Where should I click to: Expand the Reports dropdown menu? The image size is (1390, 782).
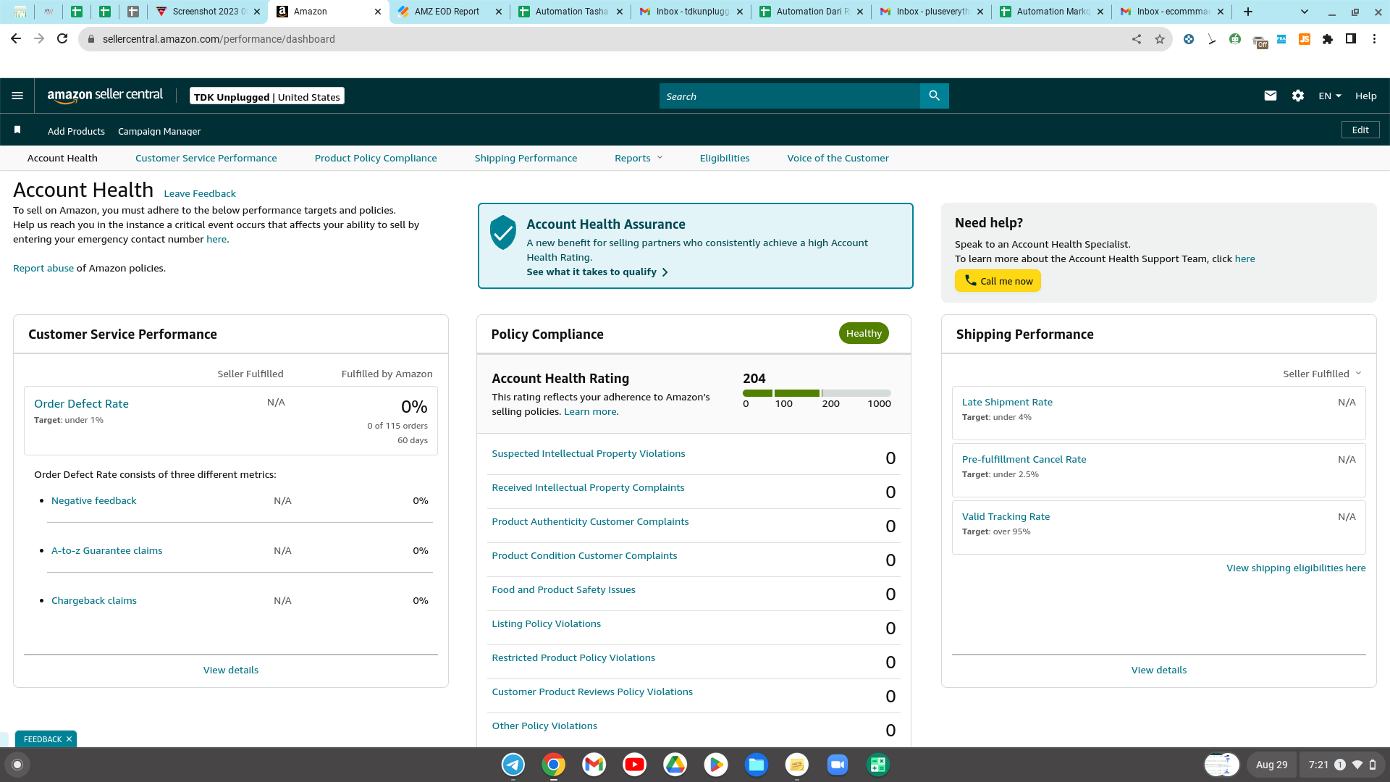639,158
